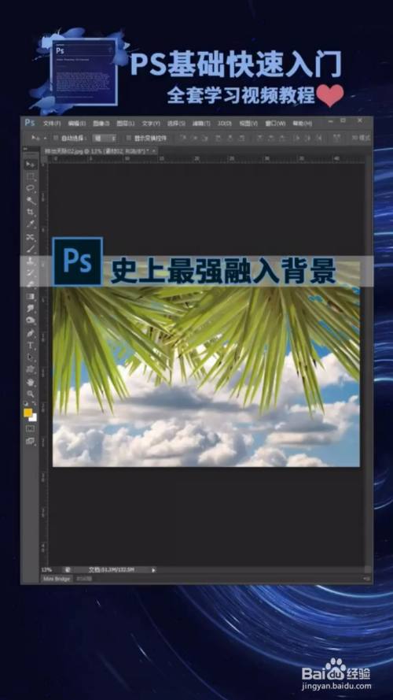Image resolution: width=393 pixels, height=700 pixels.
Task: Select the Lasso tool
Action: 31,188
